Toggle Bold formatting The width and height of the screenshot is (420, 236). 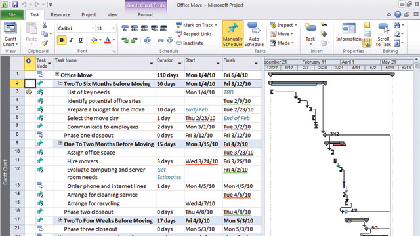point(62,40)
